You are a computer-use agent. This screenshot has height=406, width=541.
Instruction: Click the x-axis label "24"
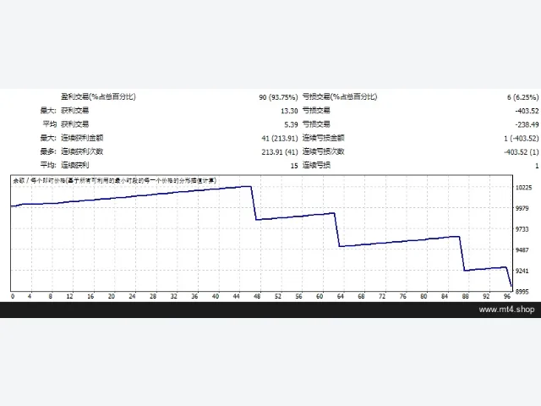[132, 296]
